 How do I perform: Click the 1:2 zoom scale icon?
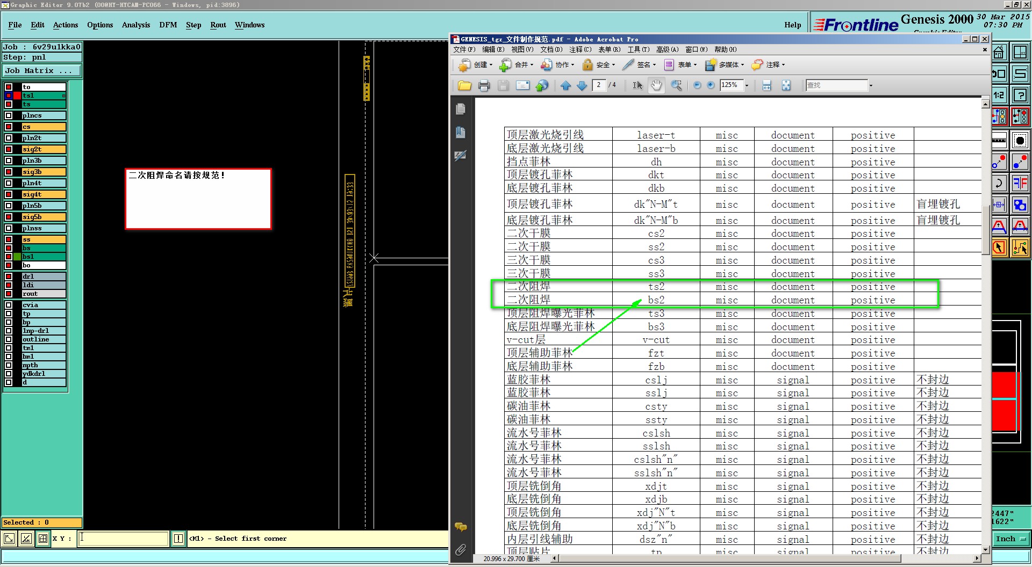pos(999,95)
